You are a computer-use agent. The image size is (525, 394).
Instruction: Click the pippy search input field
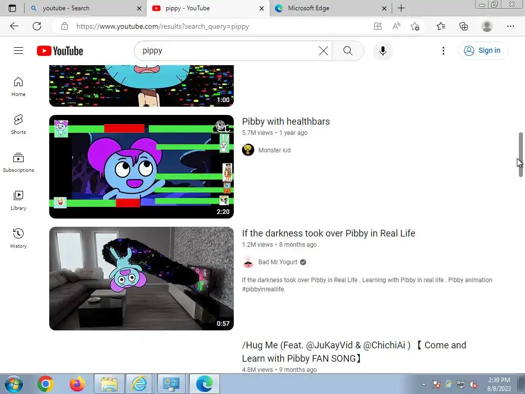coord(228,51)
